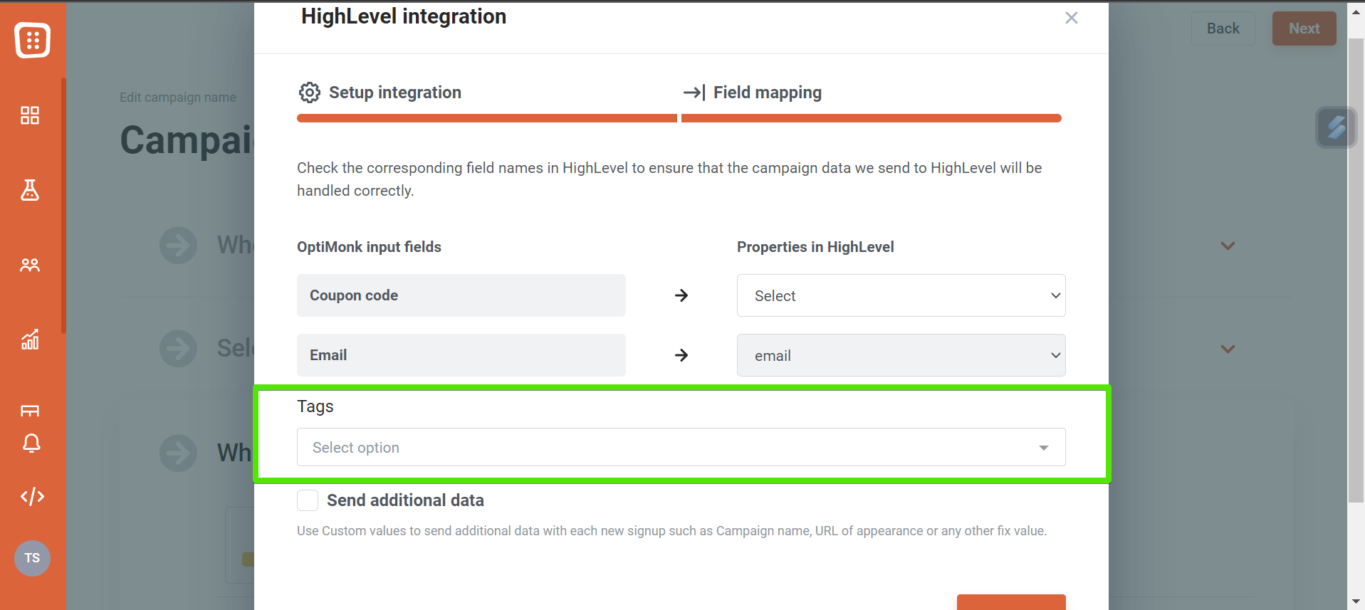Open the TS user avatar menu
The height and width of the screenshot is (610, 1365).
(32, 558)
